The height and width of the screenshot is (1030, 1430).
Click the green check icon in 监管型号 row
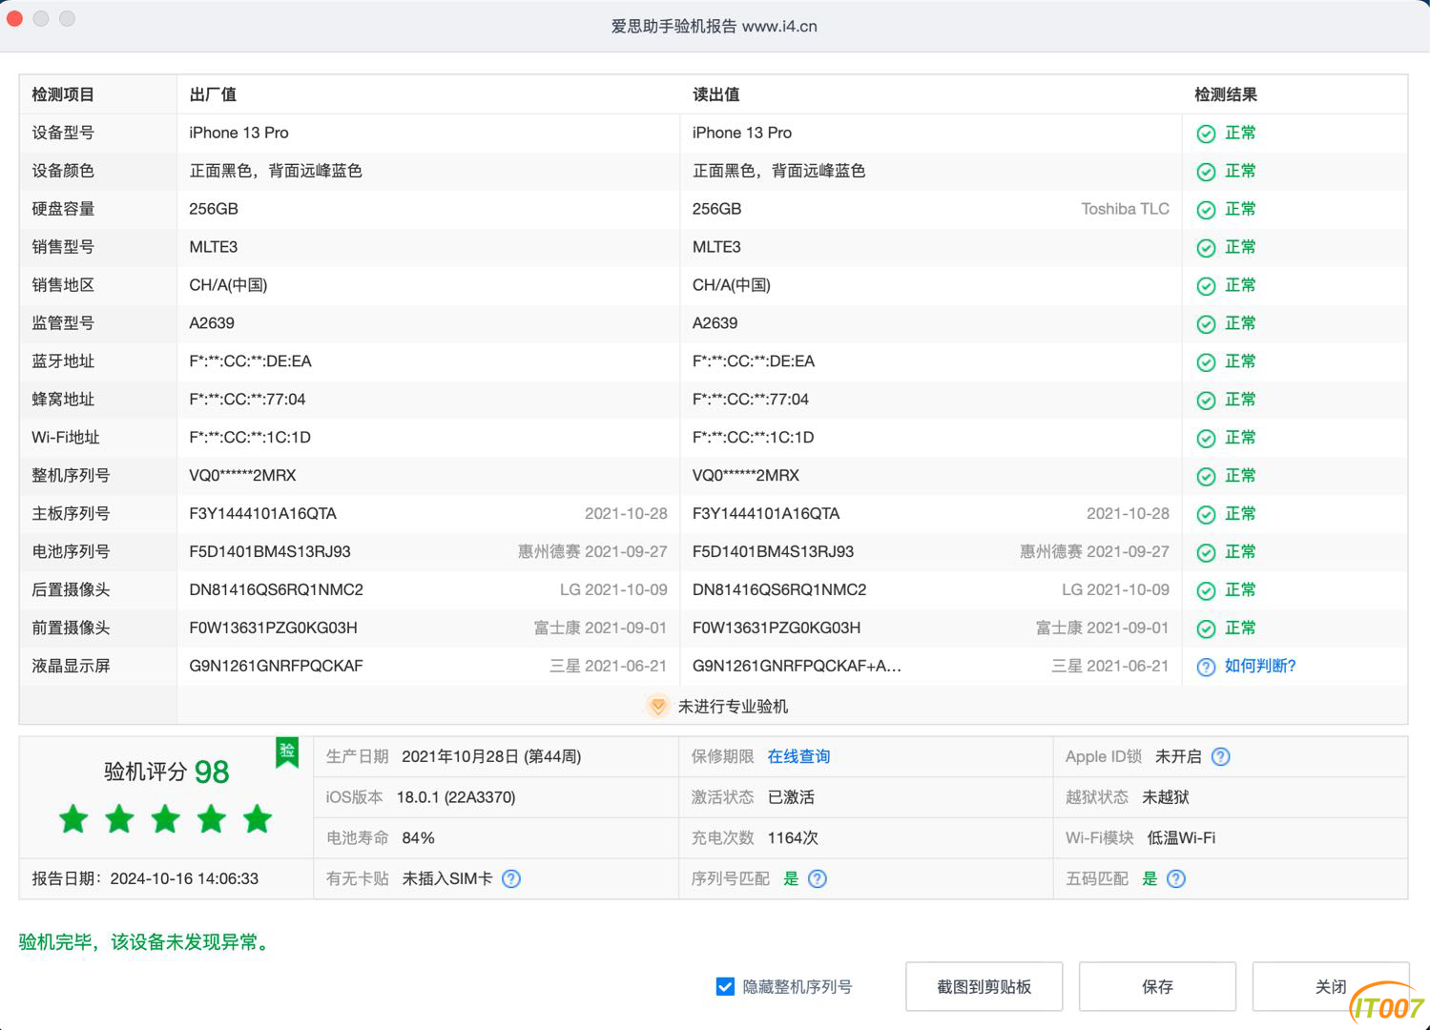pyautogui.click(x=1206, y=324)
